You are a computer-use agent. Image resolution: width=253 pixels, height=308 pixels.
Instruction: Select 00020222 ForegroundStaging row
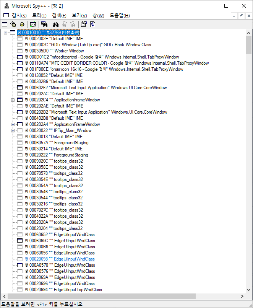tap(57, 155)
